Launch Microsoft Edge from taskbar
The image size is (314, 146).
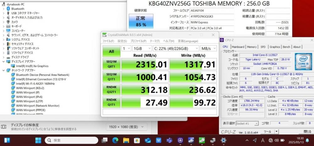(115, 140)
